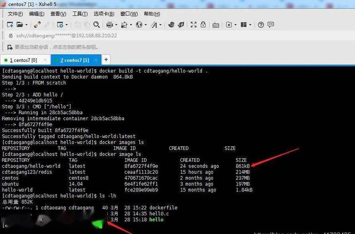This screenshot has width=355, height=234.
Task: Expand the tab layout dropdown arrow
Action: (x=250, y=25)
